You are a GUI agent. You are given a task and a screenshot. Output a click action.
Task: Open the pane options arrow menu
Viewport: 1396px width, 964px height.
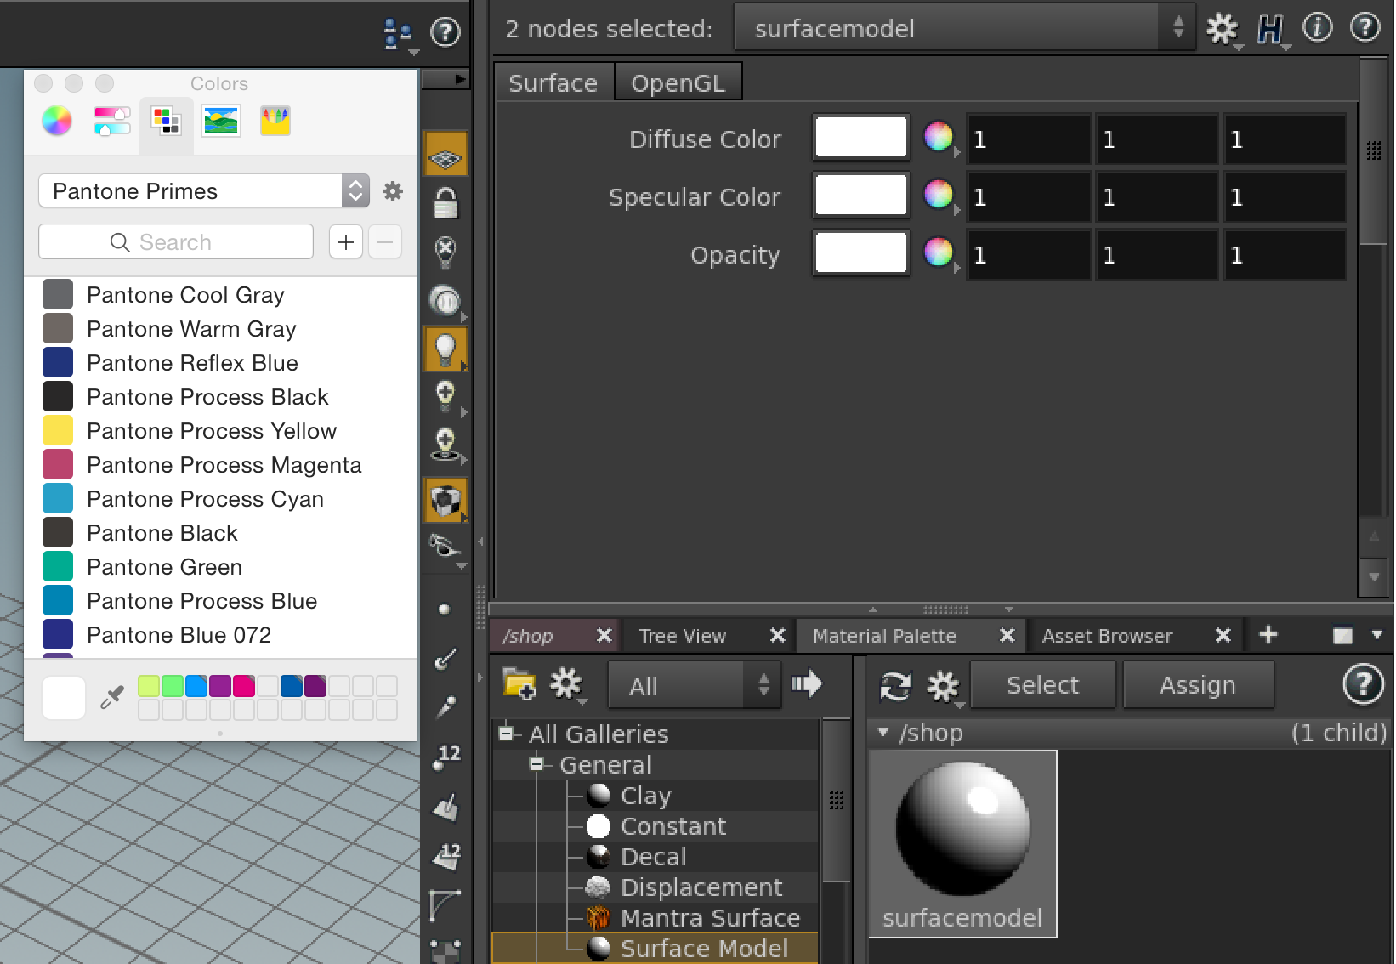click(1377, 634)
